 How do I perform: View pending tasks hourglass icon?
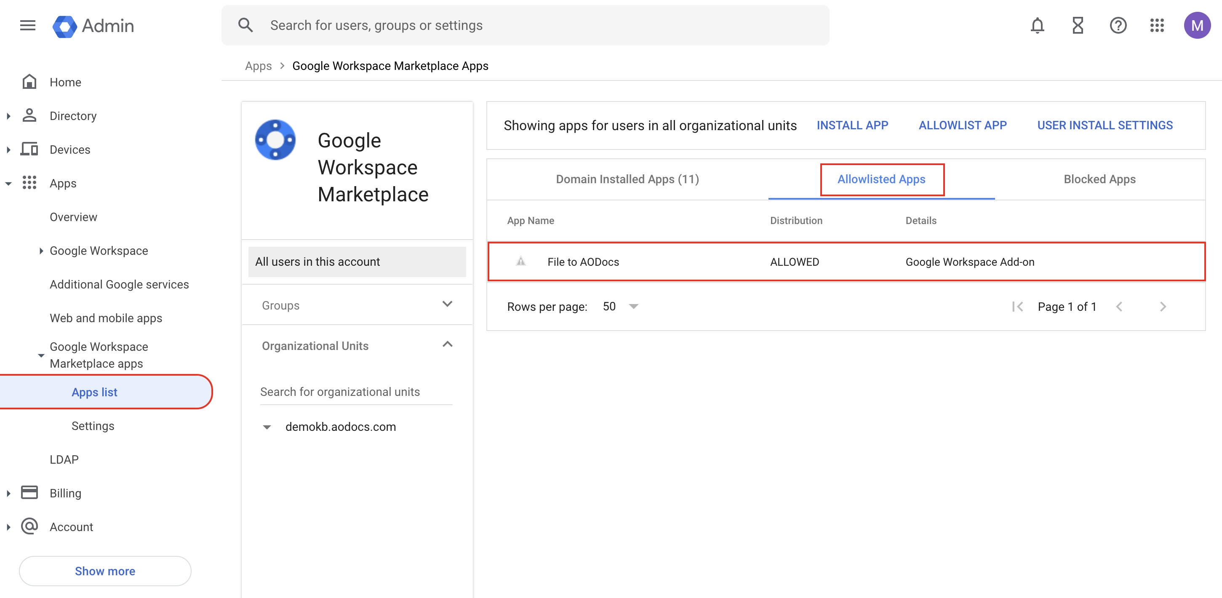click(x=1077, y=25)
